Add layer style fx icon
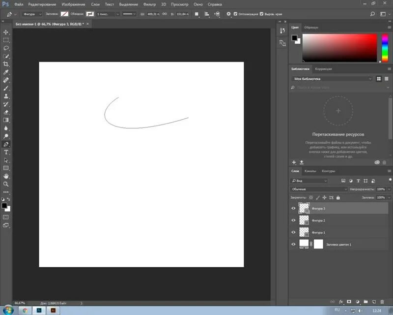The width and height of the screenshot is (393, 315). pos(341,302)
